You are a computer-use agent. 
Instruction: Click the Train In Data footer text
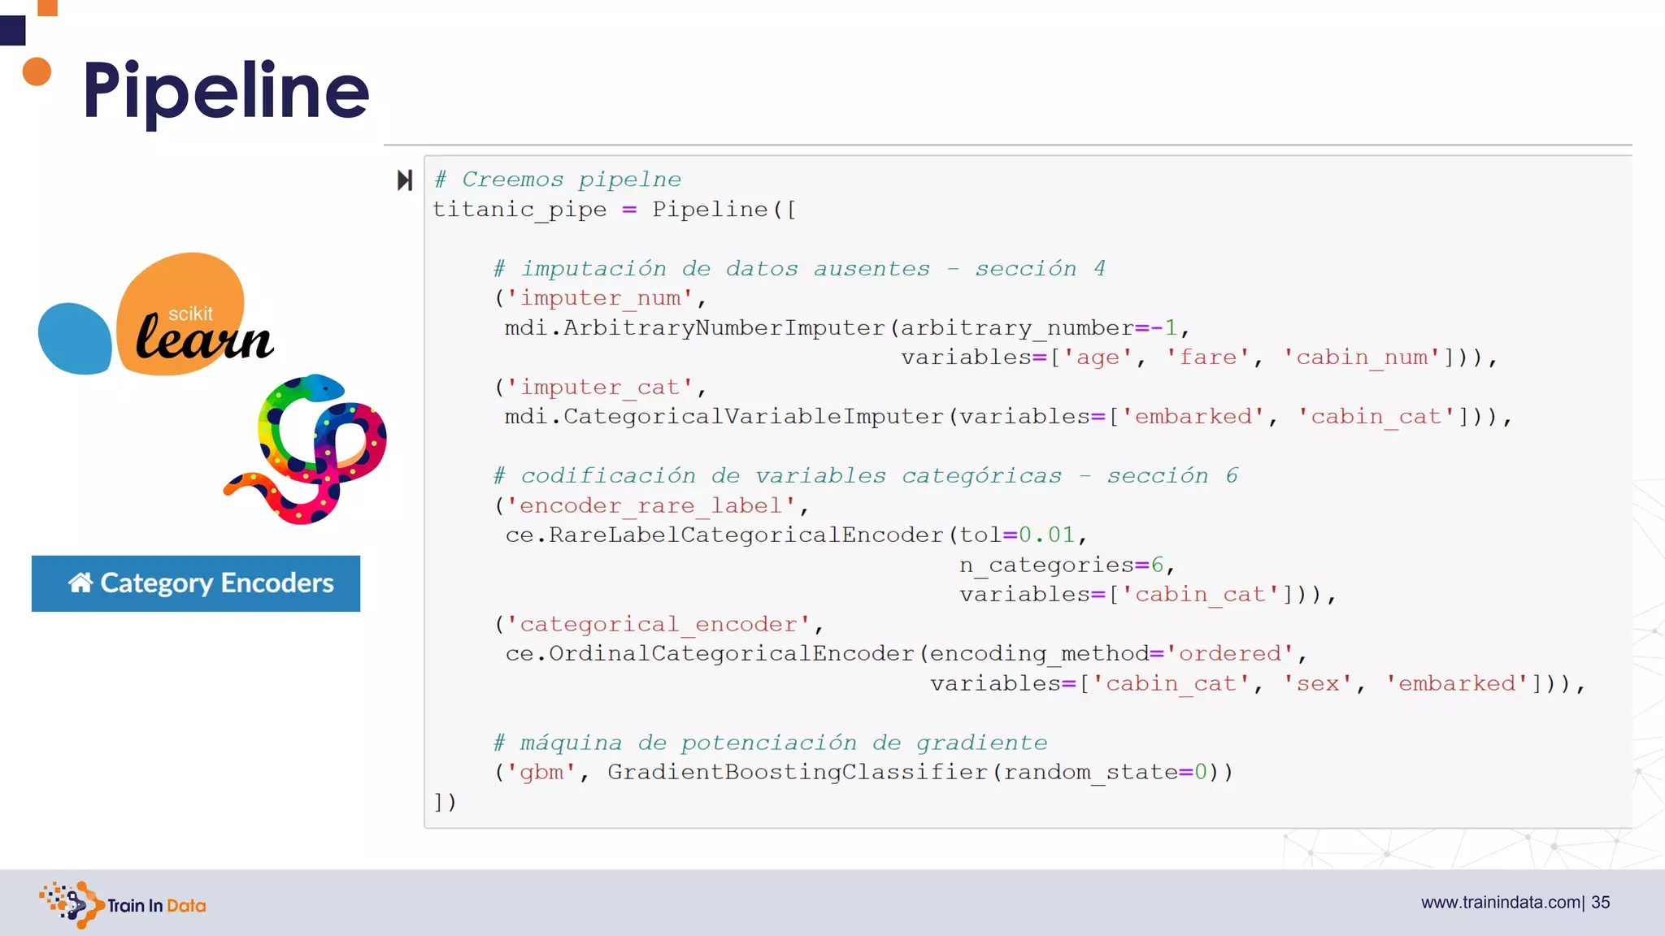[x=156, y=905]
